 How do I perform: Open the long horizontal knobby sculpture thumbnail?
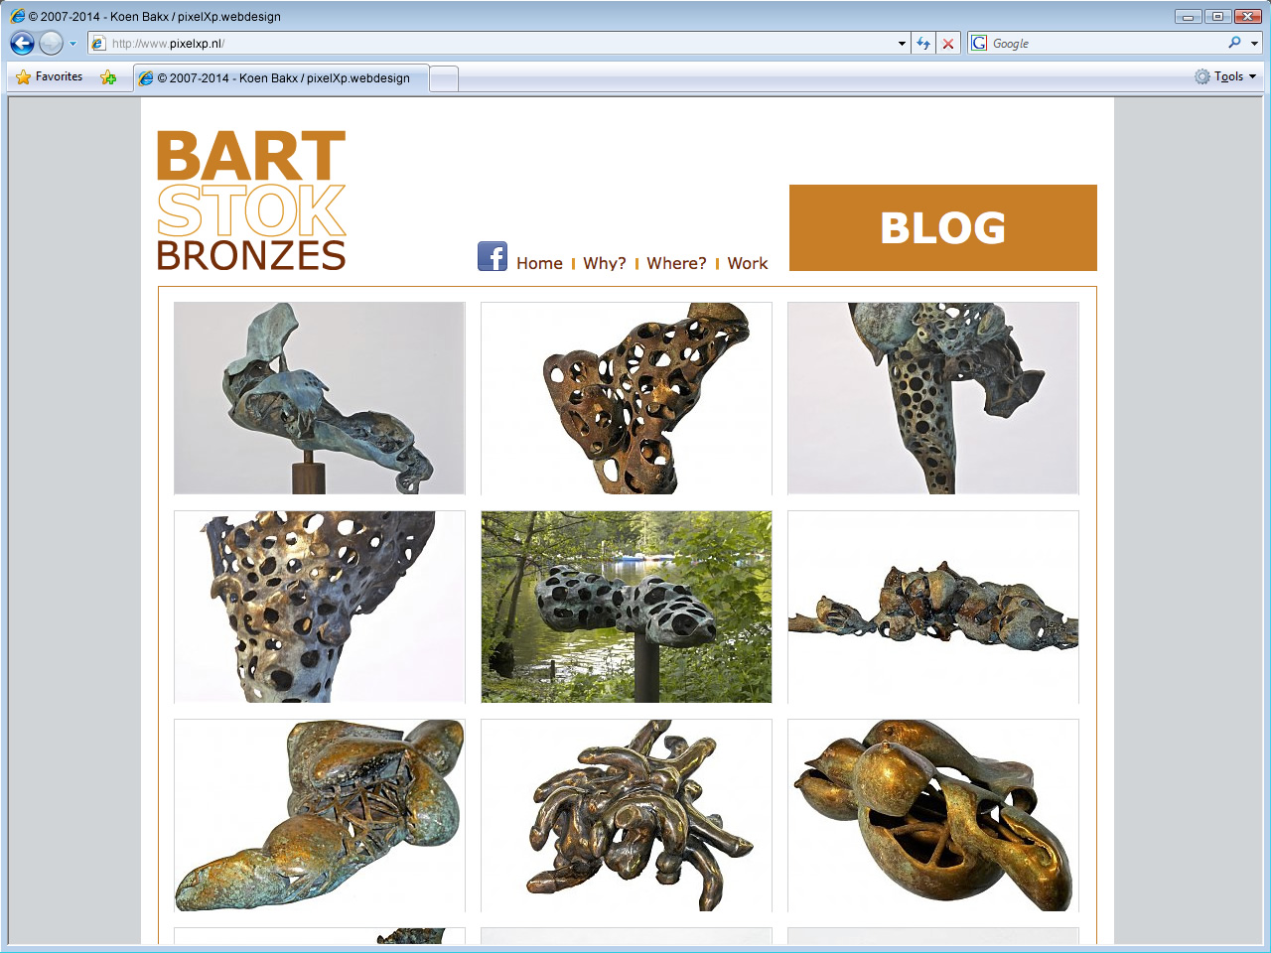(933, 607)
